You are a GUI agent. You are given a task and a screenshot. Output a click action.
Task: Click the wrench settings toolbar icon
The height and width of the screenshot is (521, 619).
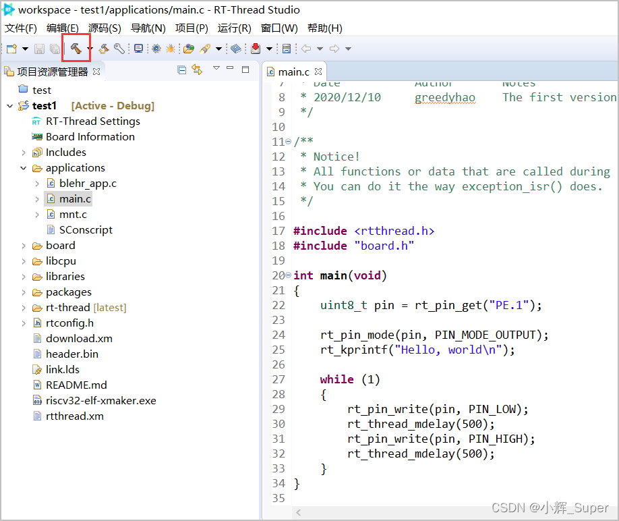119,49
